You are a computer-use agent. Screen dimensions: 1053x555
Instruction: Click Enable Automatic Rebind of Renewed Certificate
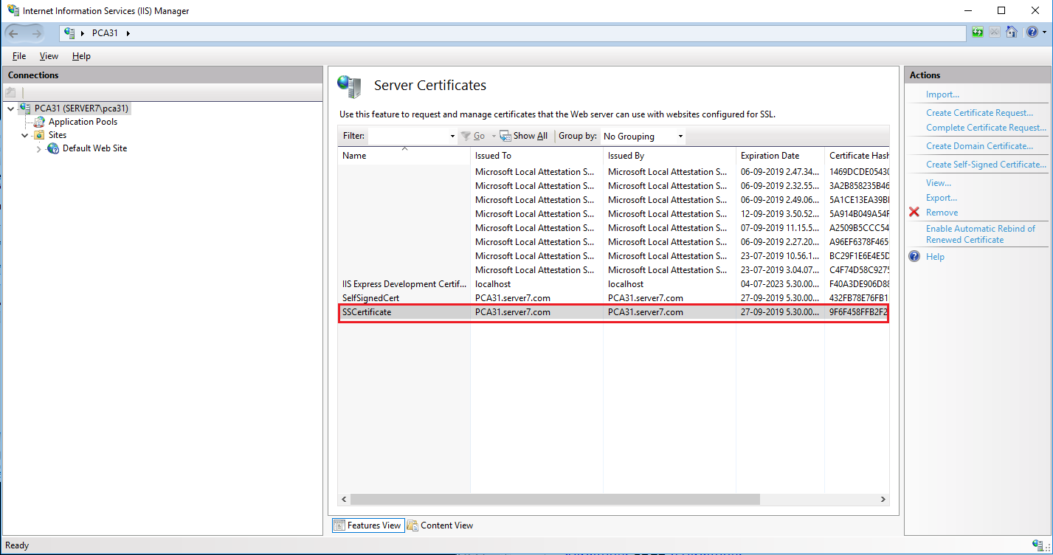click(981, 234)
